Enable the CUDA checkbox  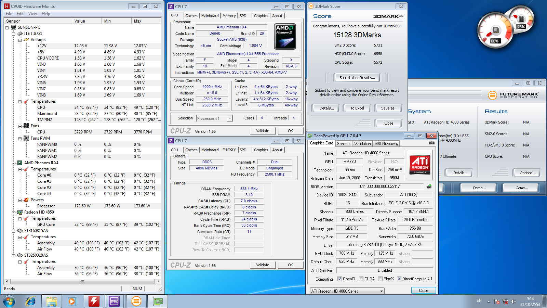point(361,279)
